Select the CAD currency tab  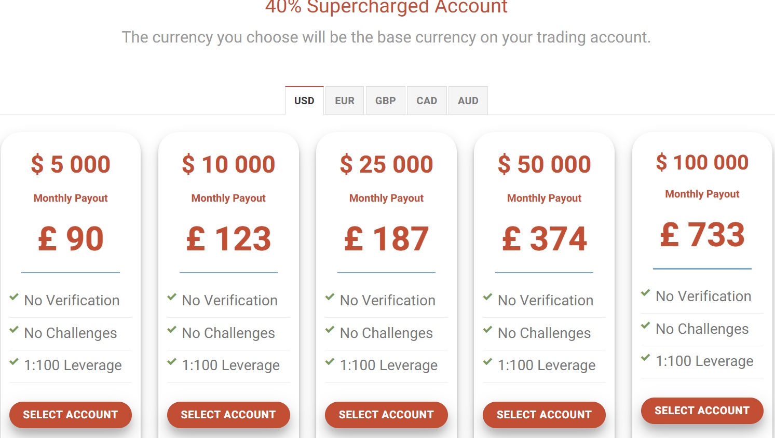(427, 101)
